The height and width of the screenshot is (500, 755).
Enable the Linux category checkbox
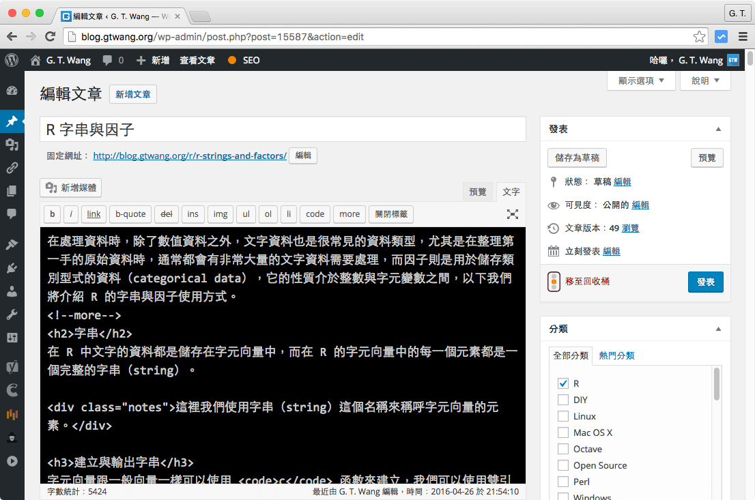click(x=563, y=416)
